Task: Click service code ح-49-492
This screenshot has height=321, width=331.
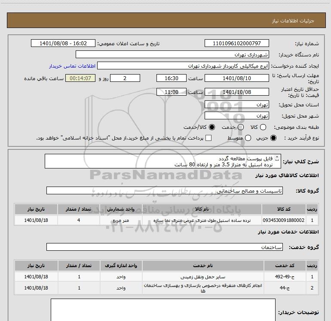Action: (x=285, y=277)
